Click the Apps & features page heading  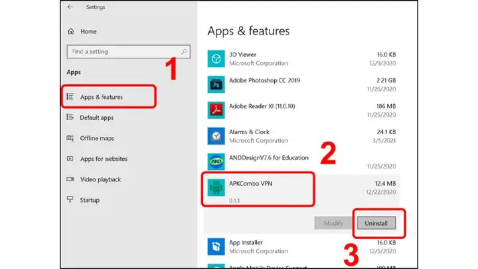[248, 31]
